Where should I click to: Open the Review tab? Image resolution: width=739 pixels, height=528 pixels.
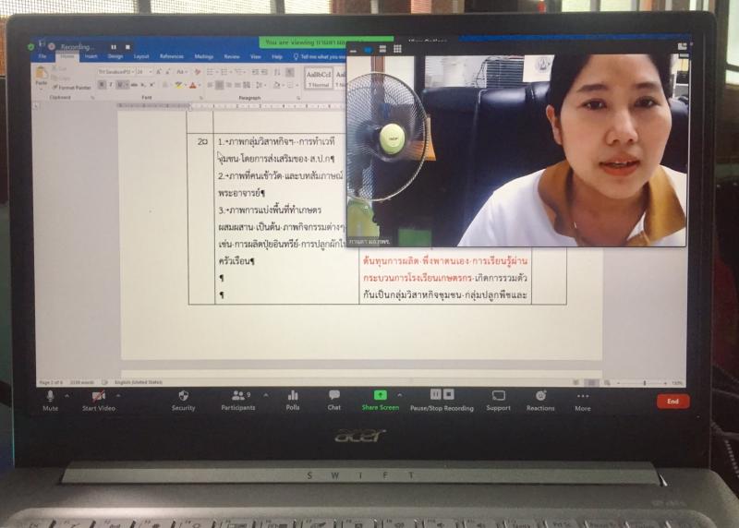(232, 56)
